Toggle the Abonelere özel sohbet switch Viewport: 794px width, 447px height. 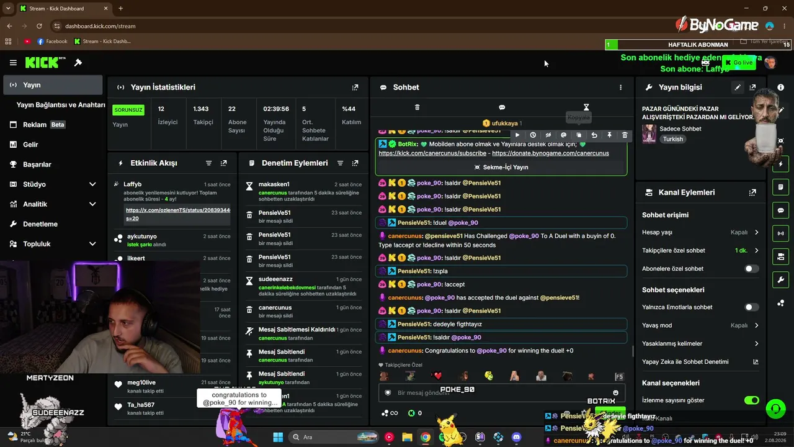[751, 269]
